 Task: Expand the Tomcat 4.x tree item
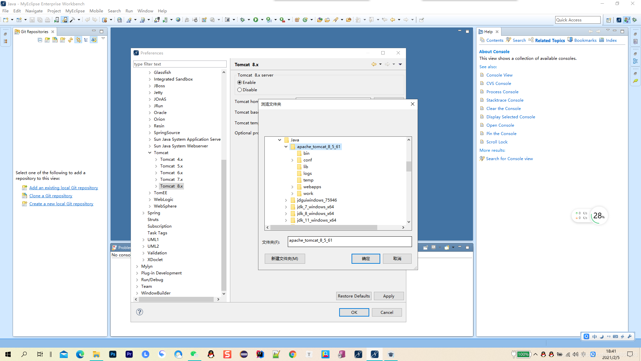(x=156, y=159)
